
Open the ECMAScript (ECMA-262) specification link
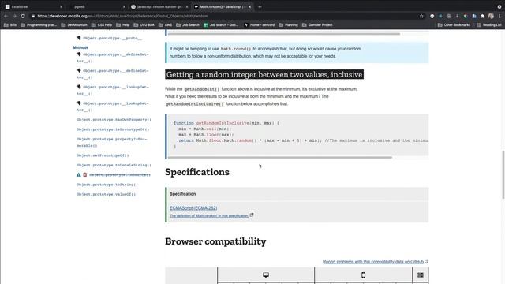193,208
